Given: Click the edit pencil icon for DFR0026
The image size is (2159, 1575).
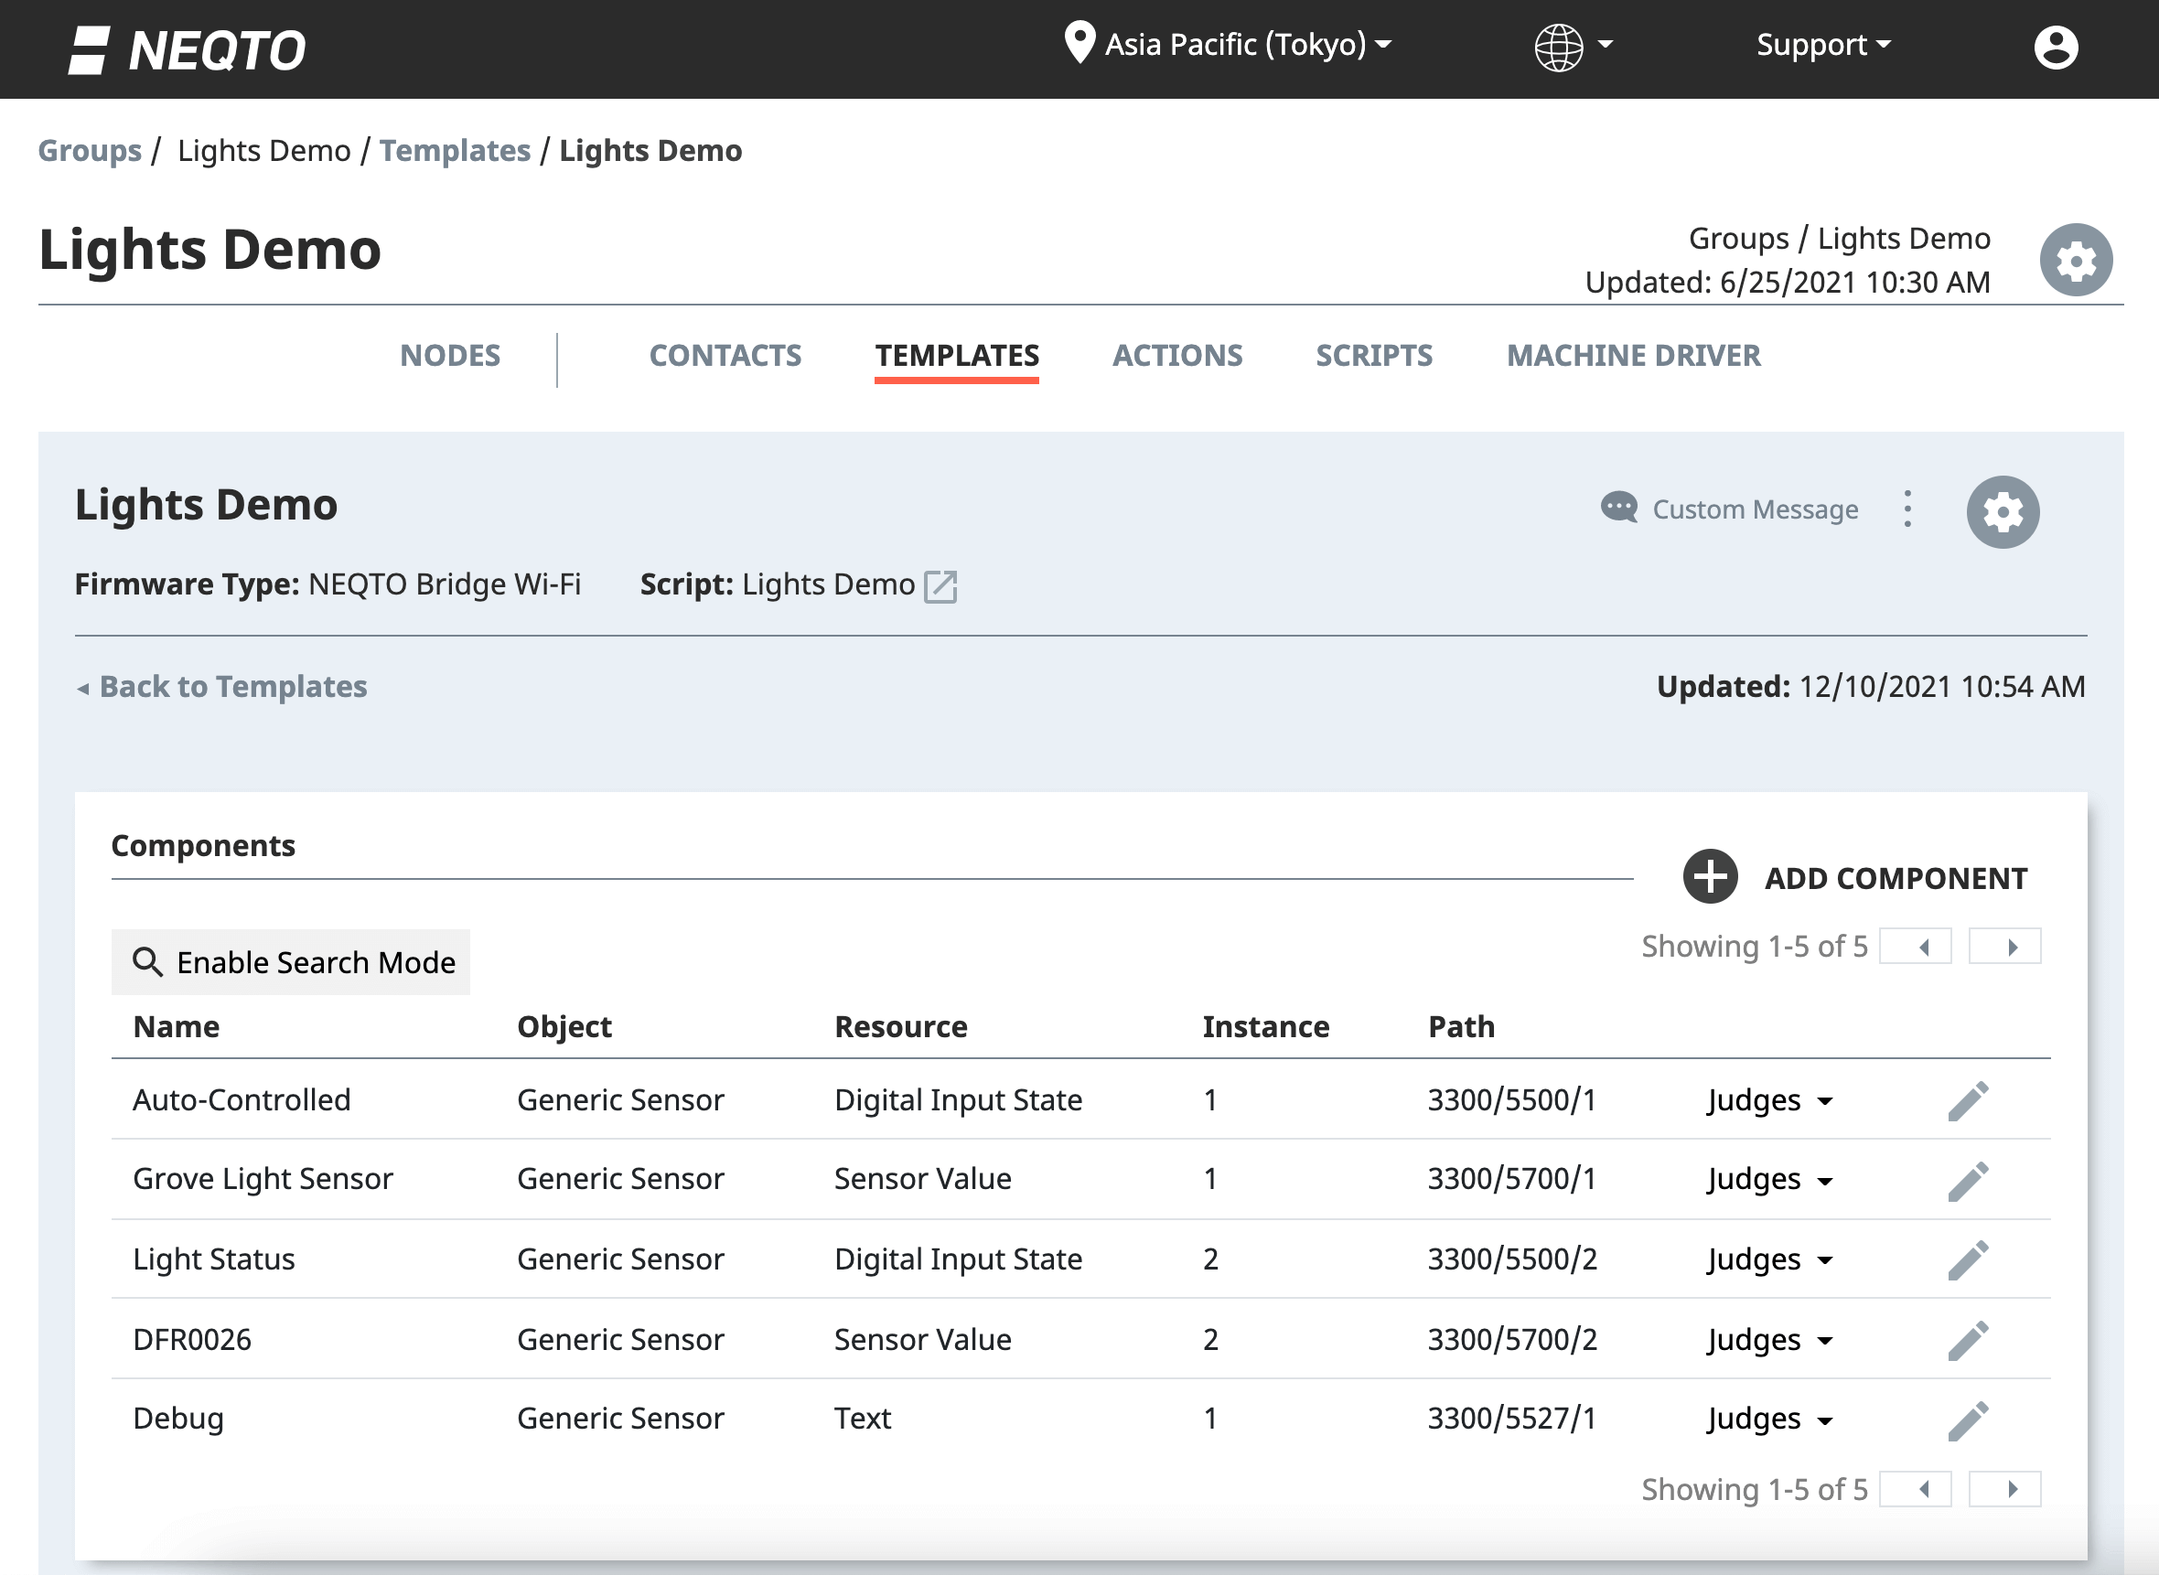Looking at the screenshot, I should 1966,1337.
